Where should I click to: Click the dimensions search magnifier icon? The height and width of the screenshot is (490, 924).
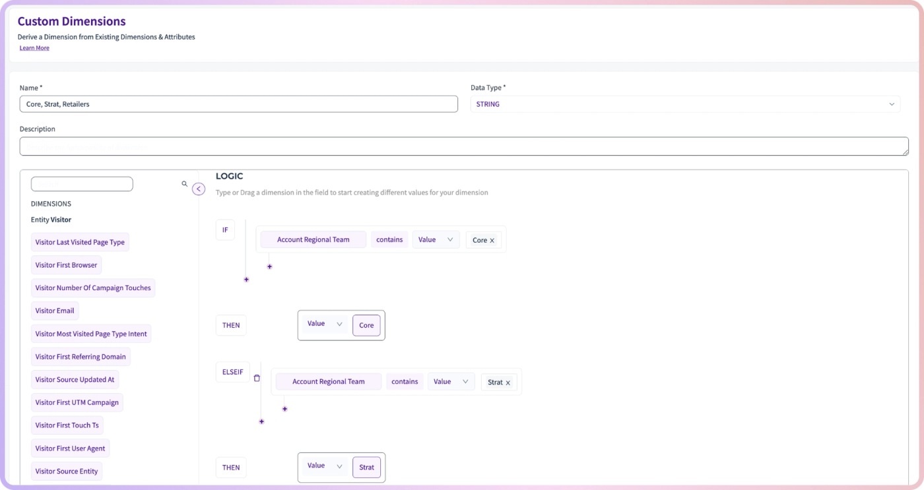click(x=184, y=184)
